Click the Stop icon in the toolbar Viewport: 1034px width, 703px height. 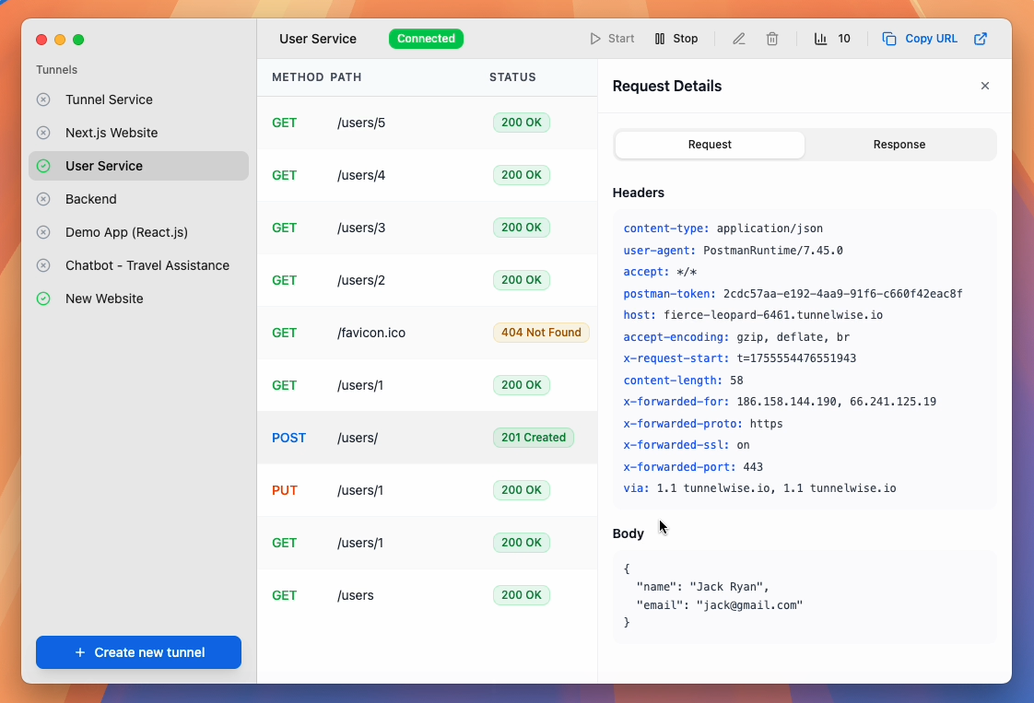(x=660, y=39)
